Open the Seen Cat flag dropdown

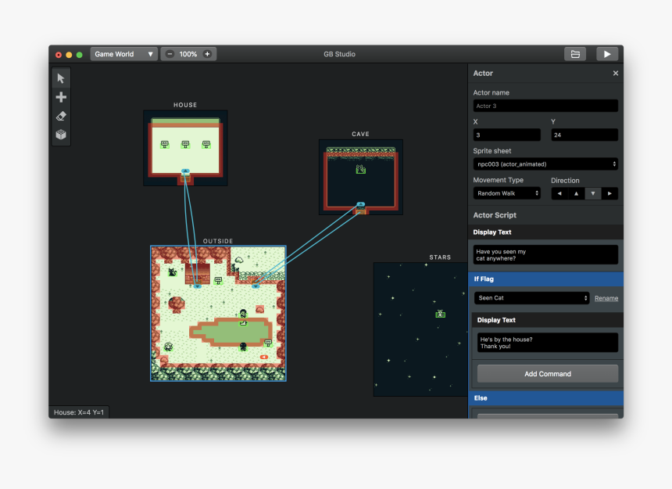[532, 297]
